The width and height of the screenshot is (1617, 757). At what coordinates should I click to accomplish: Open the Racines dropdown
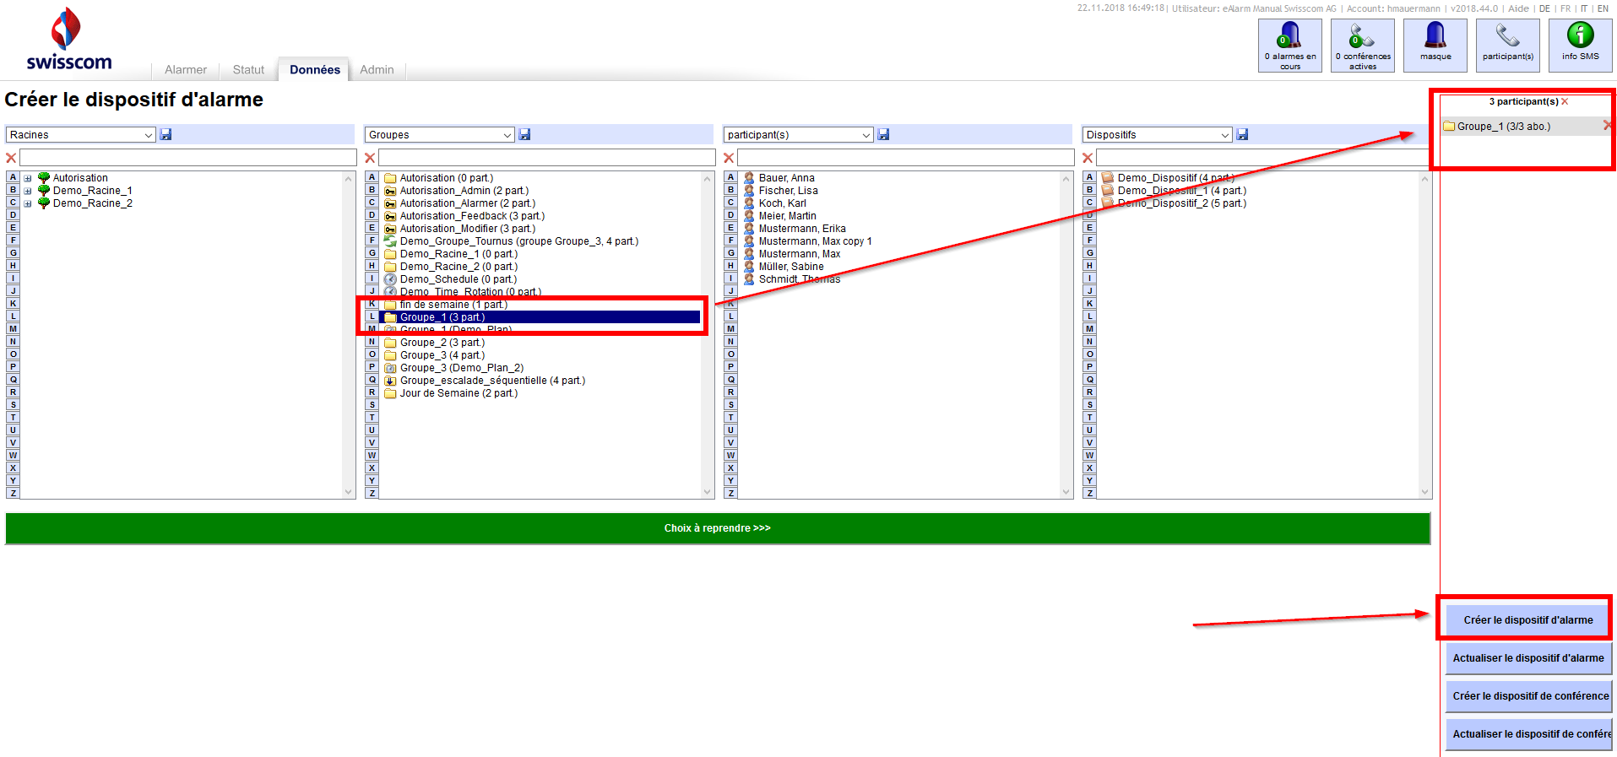point(81,135)
